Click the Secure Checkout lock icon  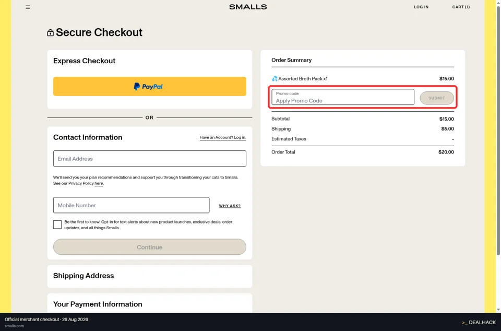coord(50,32)
